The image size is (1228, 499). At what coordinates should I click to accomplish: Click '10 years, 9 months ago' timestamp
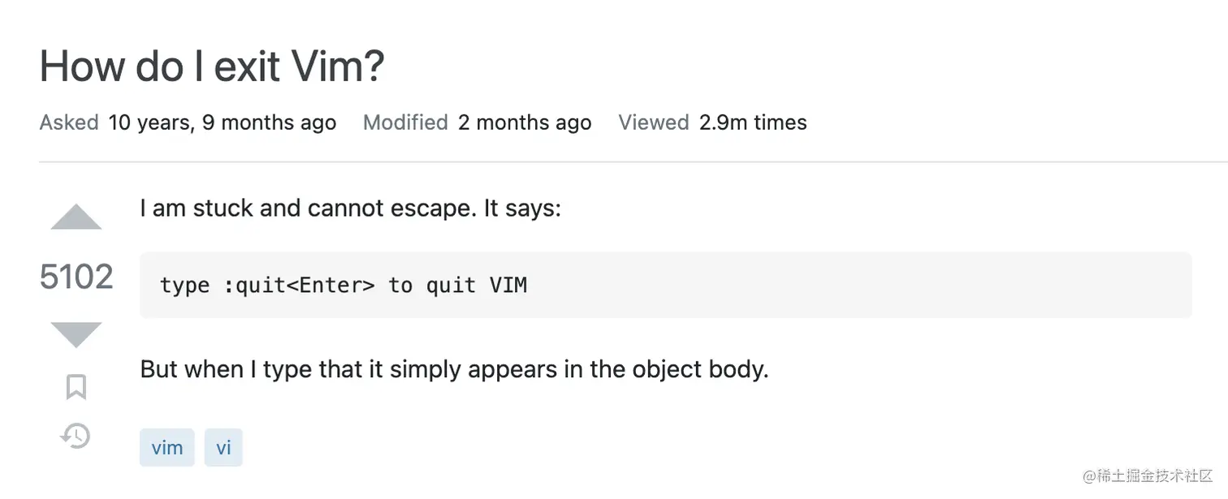(222, 123)
